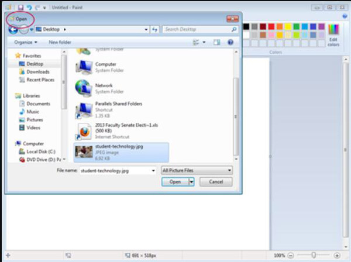The width and height of the screenshot is (351, 262).
Task: Open the Open dialog's help icon
Action: pyautogui.click(x=230, y=42)
